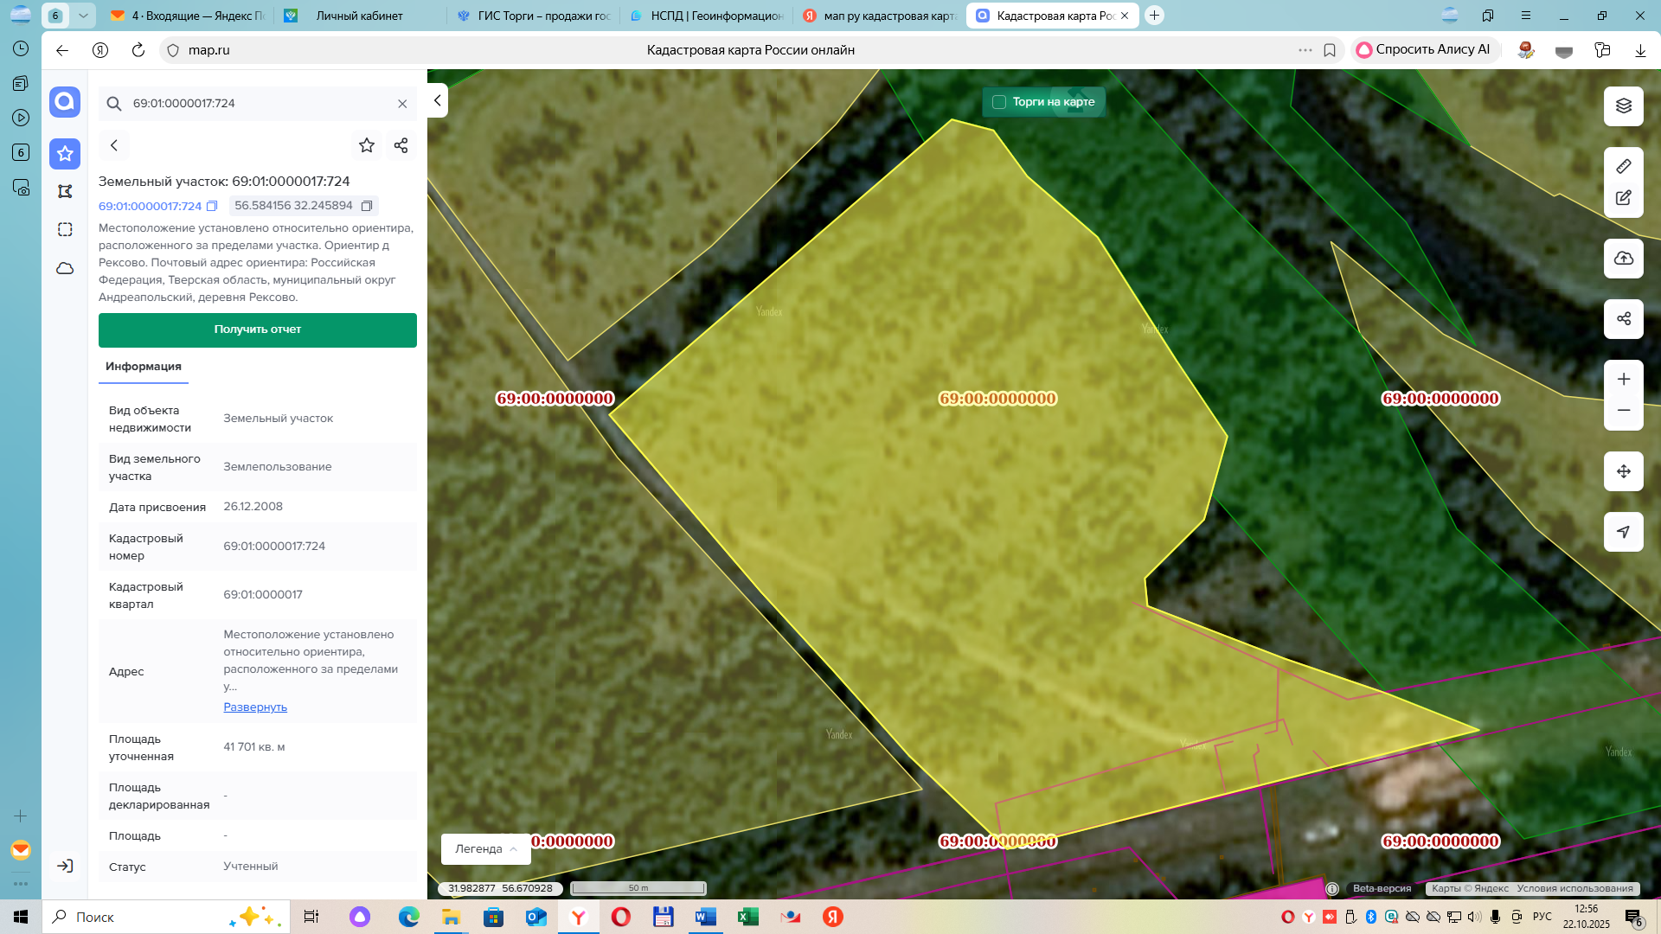Locate my position with arrow icon
Viewport: 1661px width, 934px height.
pos(1623,532)
